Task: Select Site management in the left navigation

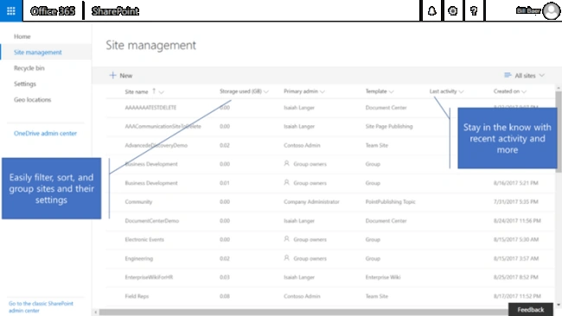Action: [x=38, y=53]
